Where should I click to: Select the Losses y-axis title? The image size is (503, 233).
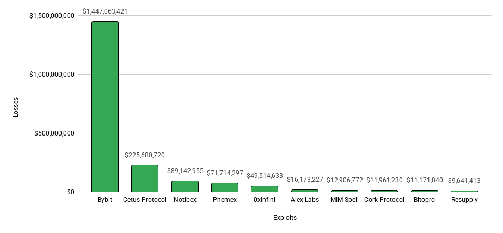16,107
